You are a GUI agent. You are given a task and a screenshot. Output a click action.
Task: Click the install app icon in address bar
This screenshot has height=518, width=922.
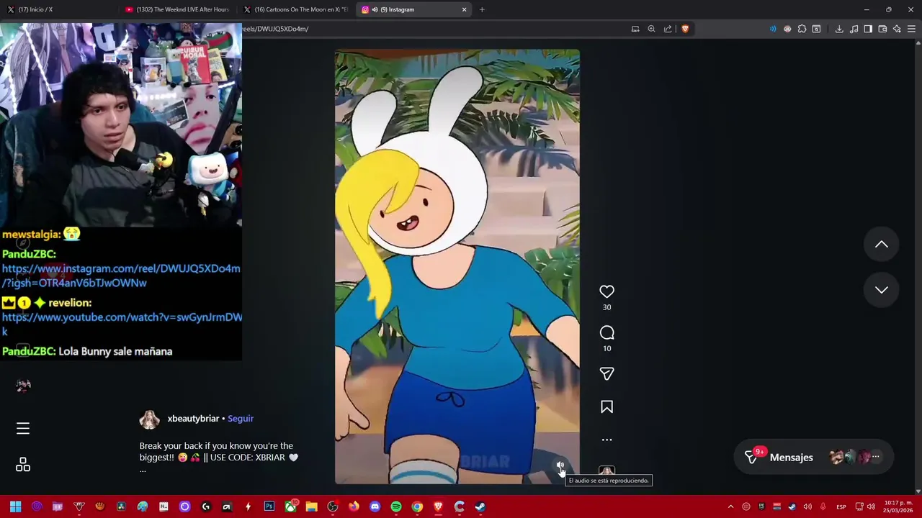coord(635,29)
